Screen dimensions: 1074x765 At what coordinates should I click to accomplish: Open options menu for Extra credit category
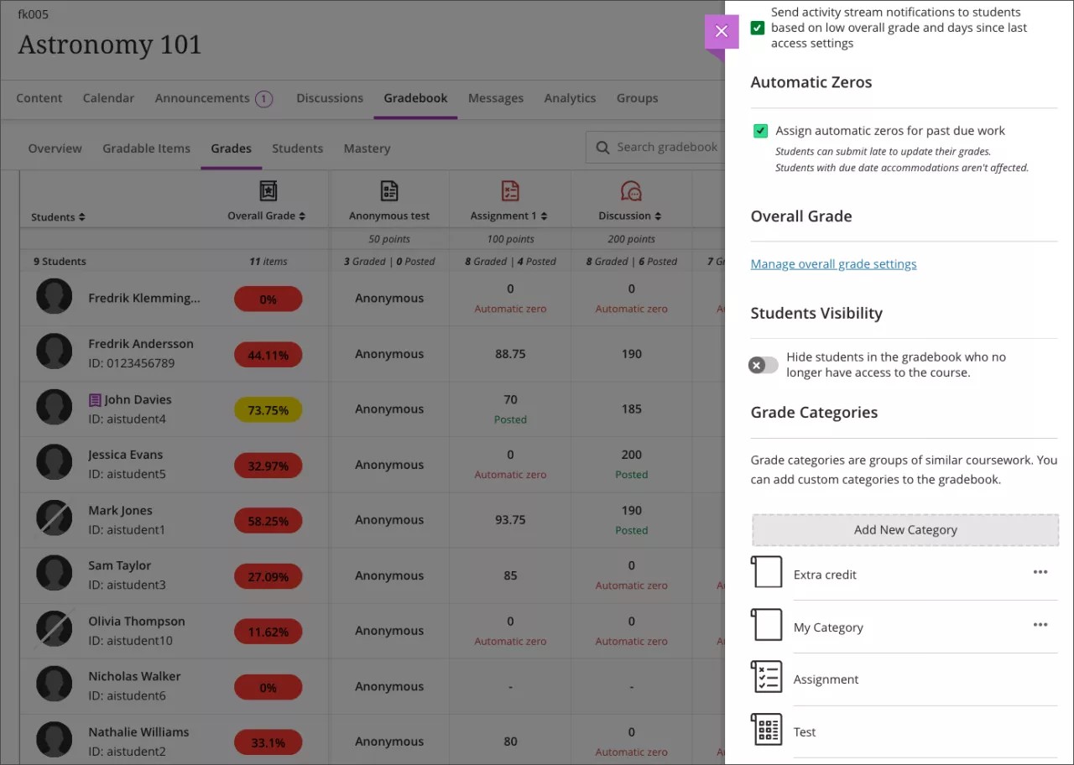click(x=1040, y=572)
